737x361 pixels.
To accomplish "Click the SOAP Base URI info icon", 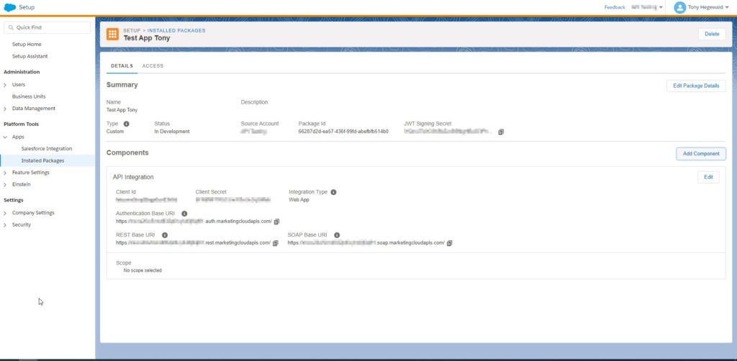I will (337, 235).
